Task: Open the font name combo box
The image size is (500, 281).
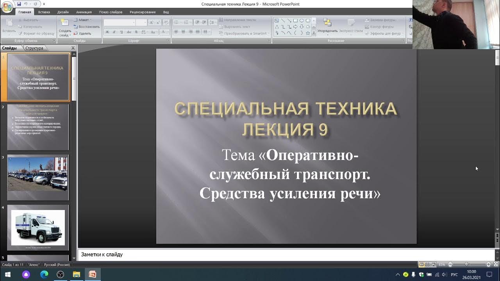Action: (120, 23)
